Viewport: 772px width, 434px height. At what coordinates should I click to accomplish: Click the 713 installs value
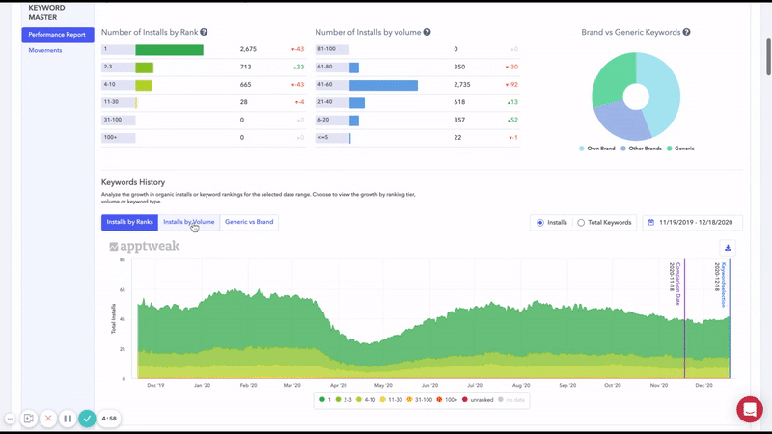(x=245, y=67)
